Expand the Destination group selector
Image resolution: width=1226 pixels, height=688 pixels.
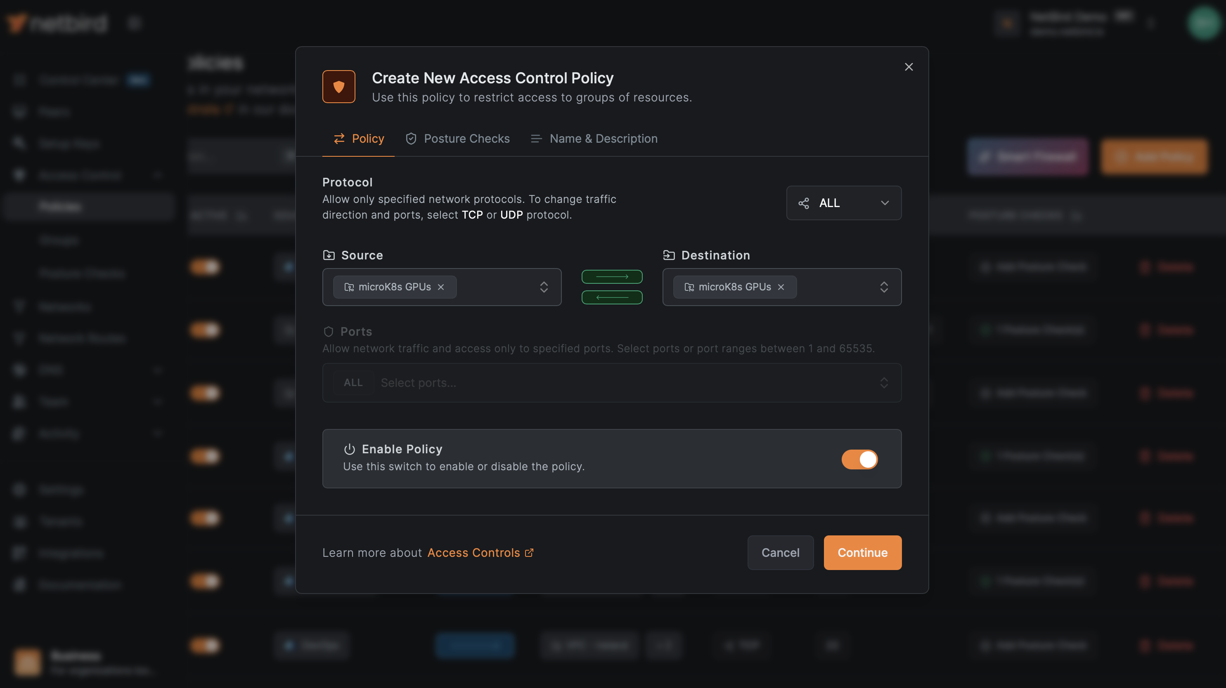click(883, 287)
